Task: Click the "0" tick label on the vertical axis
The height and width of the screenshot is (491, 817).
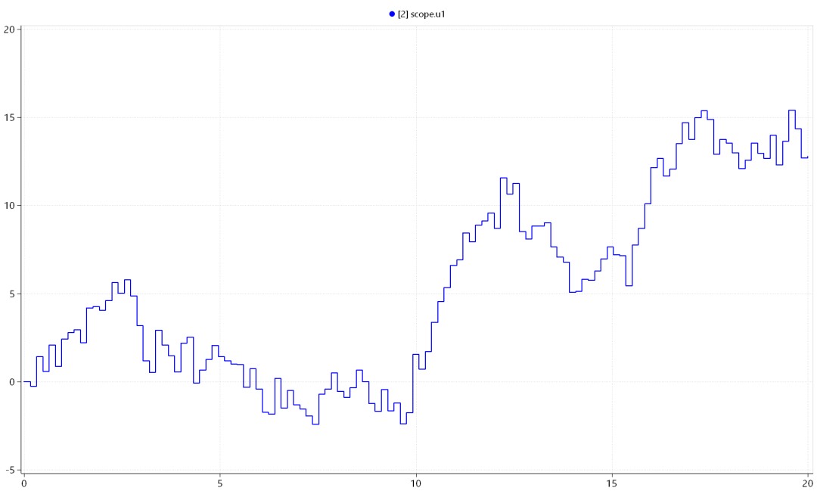Action: pos(12,382)
